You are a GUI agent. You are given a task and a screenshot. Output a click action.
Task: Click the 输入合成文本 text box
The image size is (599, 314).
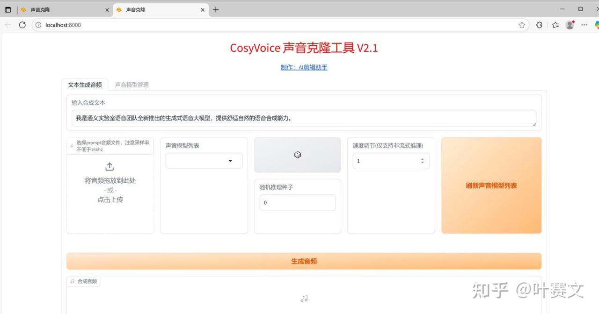point(304,118)
